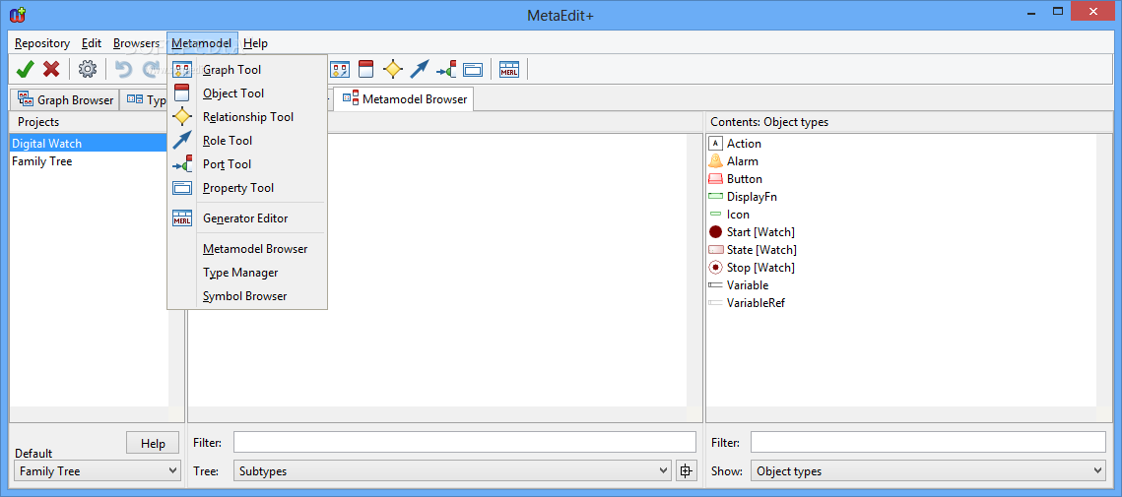Open the Help menu
This screenshot has width=1122, height=497.
[255, 43]
